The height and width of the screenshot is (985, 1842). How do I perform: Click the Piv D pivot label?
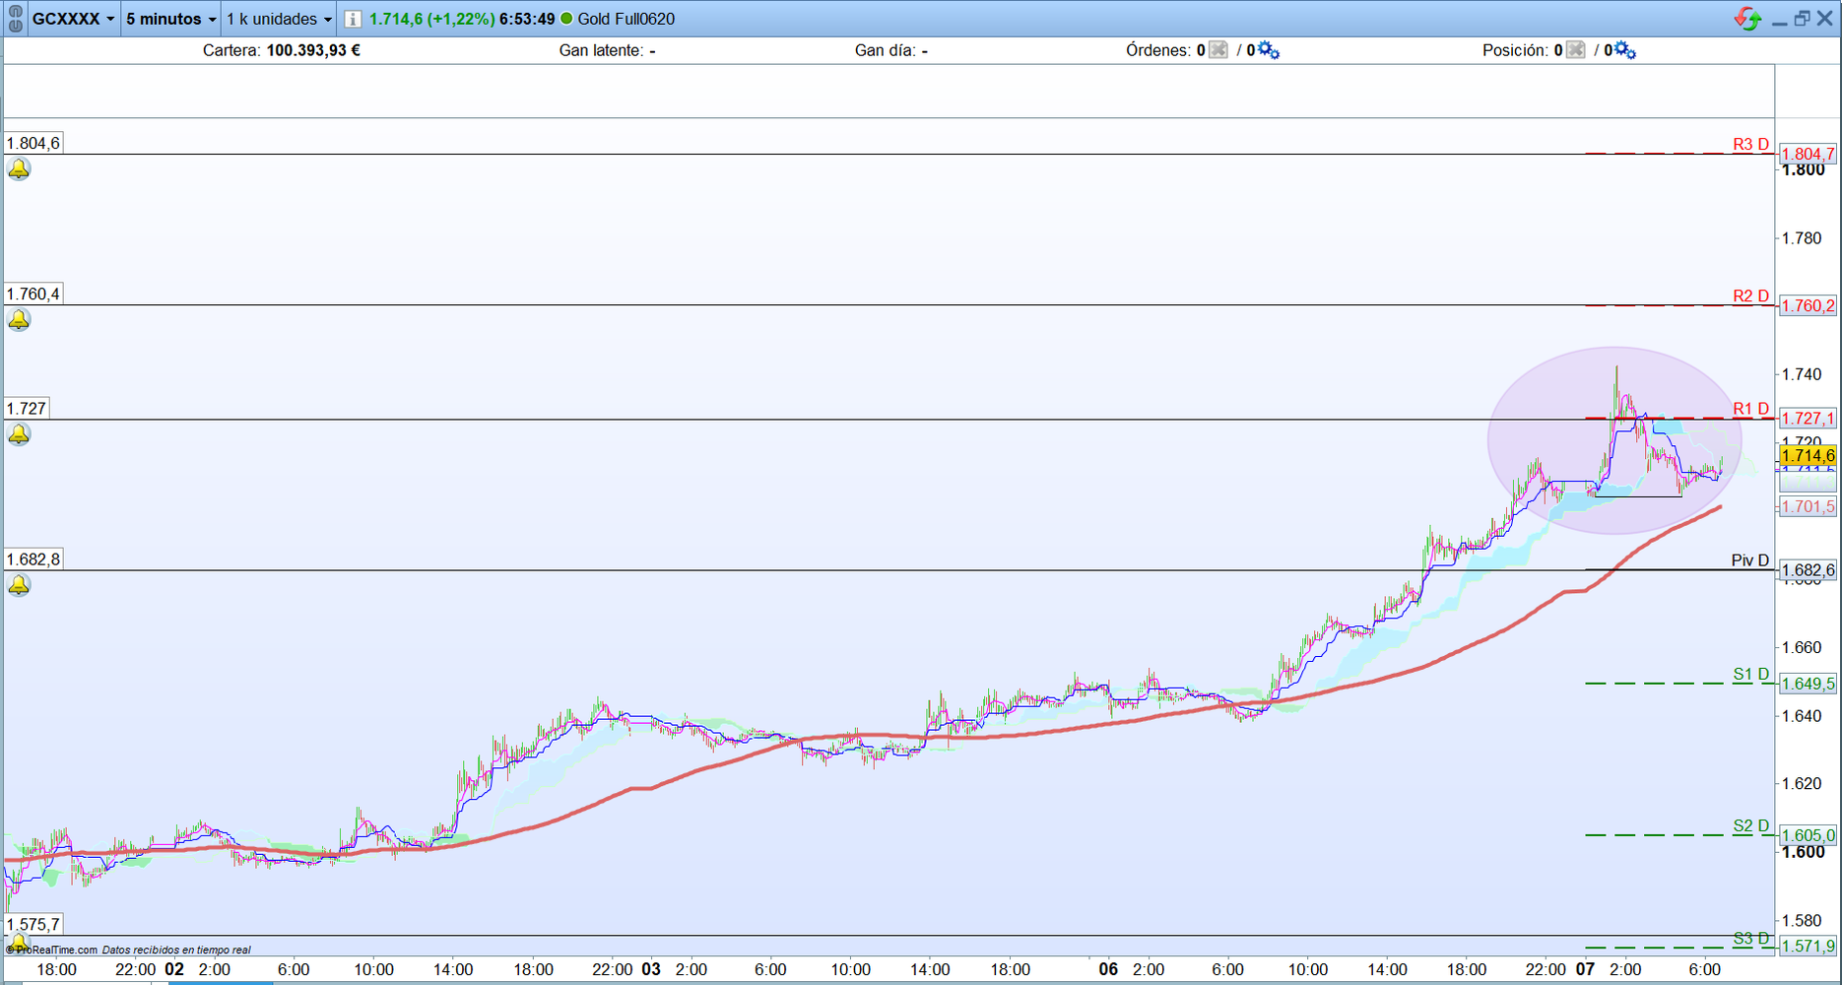point(1750,560)
